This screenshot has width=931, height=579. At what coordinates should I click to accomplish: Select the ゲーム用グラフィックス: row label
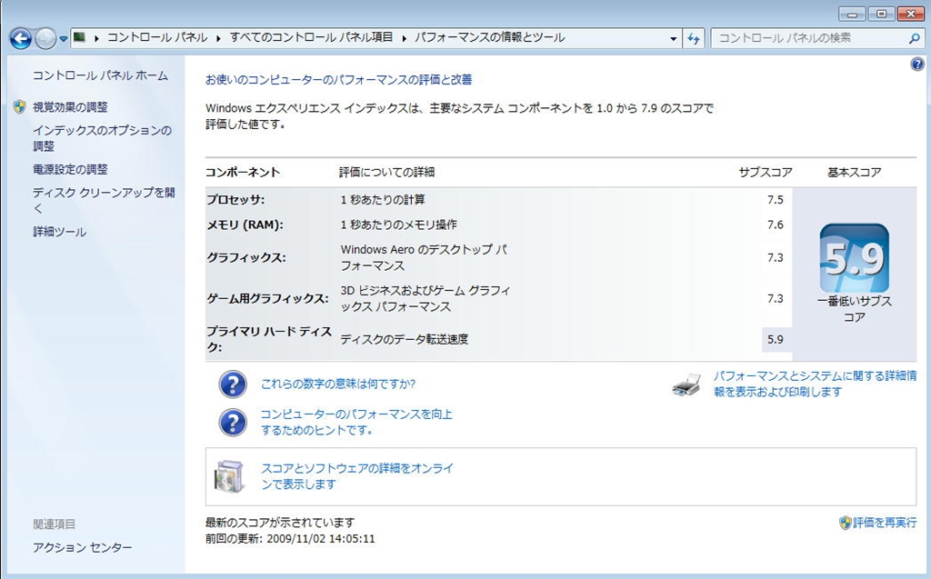[267, 298]
